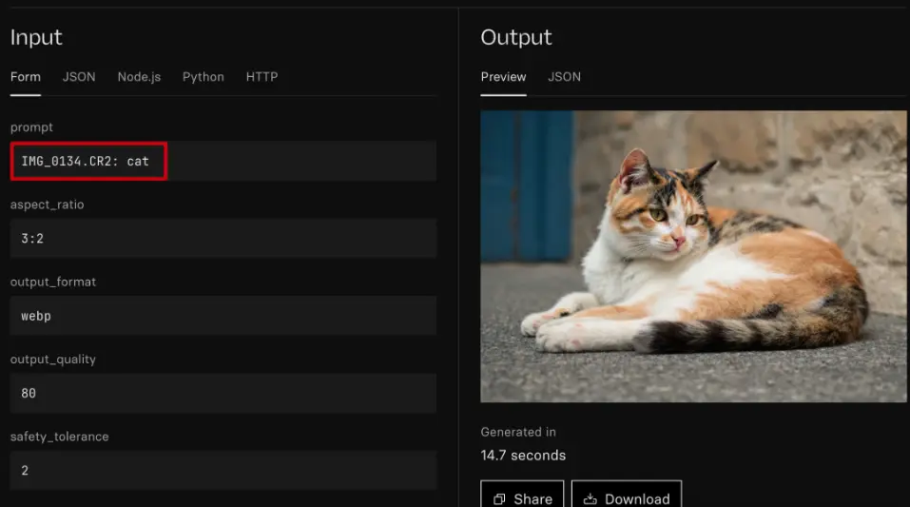Screen dimensions: 910x507
Task: Switch to the Form tab
Action: click(x=26, y=77)
